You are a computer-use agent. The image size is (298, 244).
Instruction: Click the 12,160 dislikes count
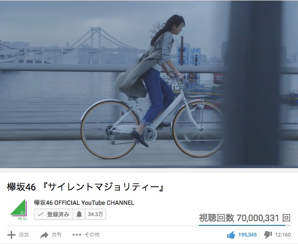(x=283, y=235)
